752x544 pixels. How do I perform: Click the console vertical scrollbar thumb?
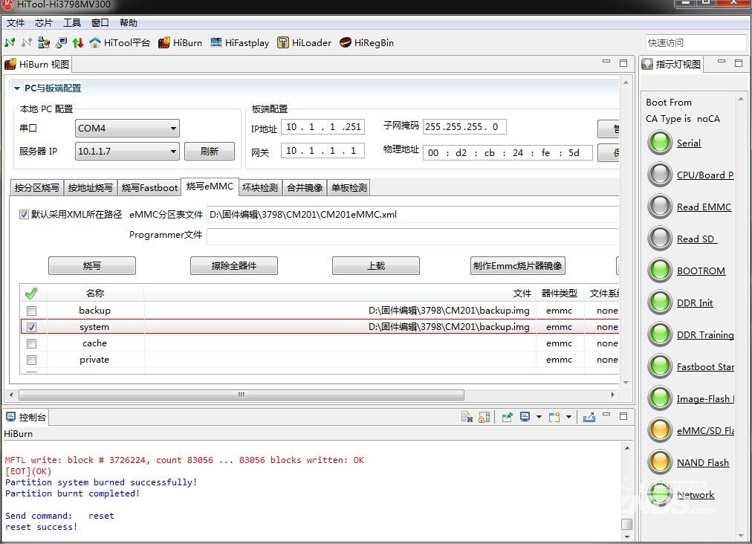627,523
